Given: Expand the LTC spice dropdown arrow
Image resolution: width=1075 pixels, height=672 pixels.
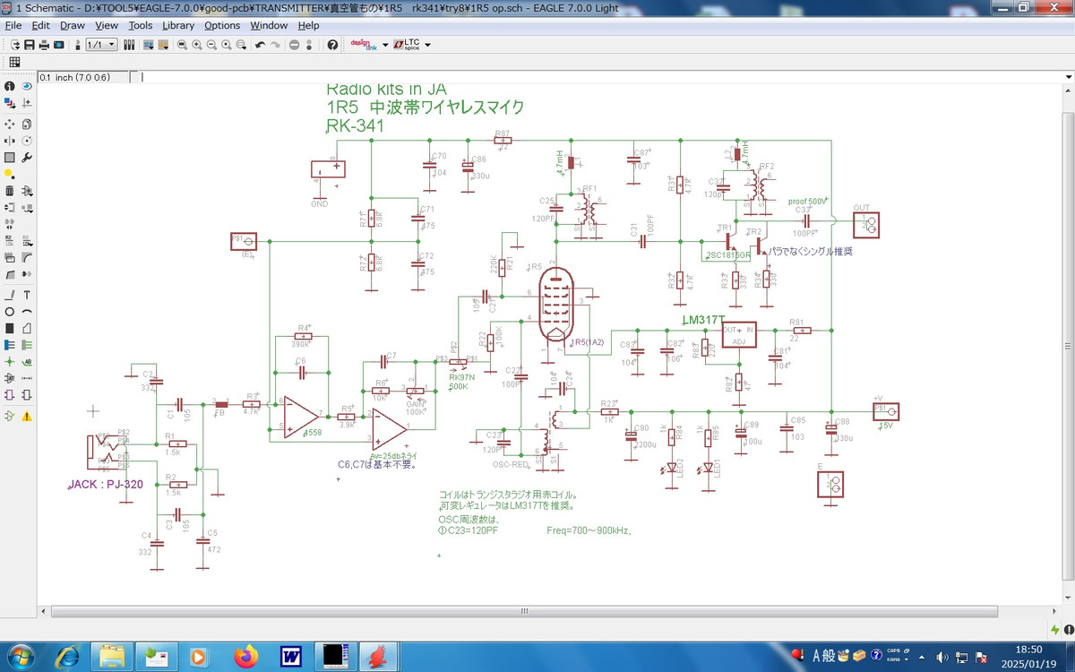Looking at the screenshot, I should [x=427, y=45].
